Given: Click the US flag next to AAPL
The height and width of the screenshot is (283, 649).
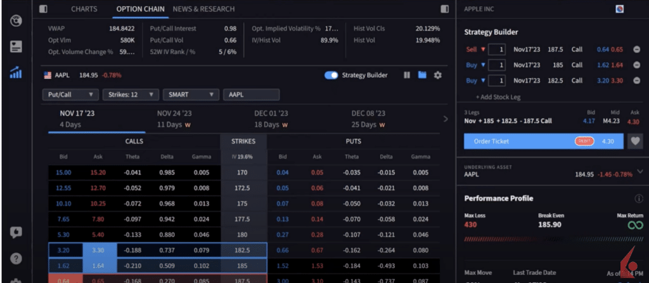Looking at the screenshot, I should coord(47,76).
